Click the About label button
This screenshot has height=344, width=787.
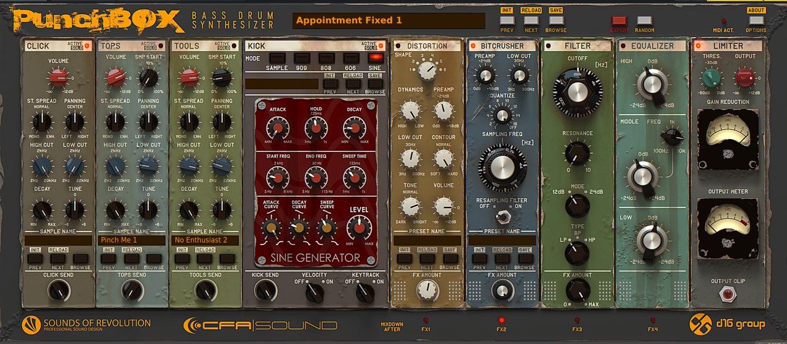click(756, 10)
